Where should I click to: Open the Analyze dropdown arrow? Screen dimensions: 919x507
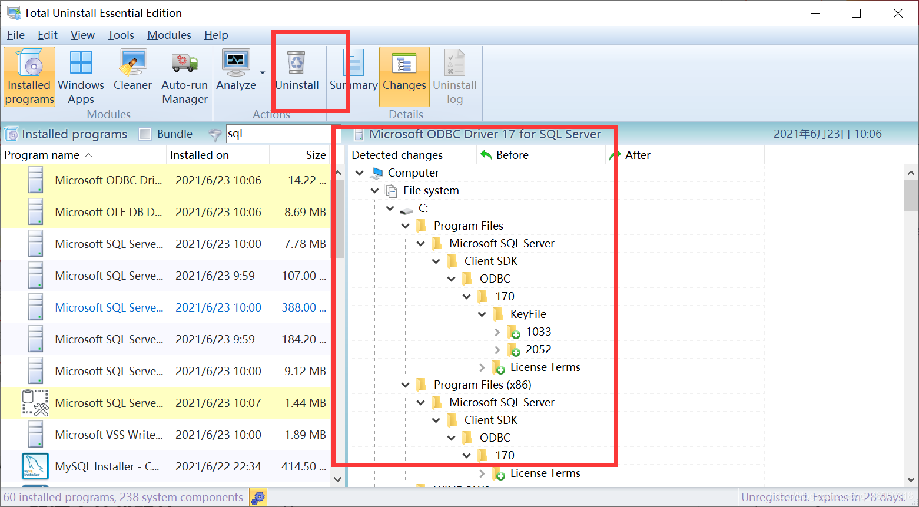[x=263, y=73]
